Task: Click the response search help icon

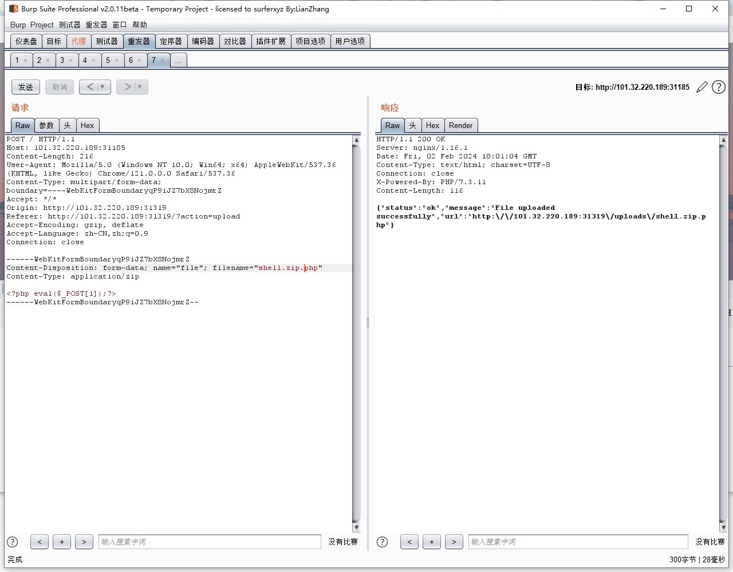Action: (x=383, y=542)
